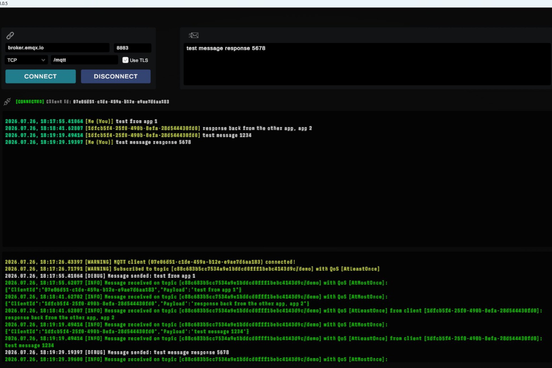Click the CONNECT button
The height and width of the screenshot is (368, 552).
pos(40,76)
